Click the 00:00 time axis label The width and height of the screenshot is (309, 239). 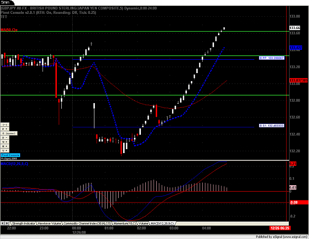pyautogui.click(x=77, y=228)
